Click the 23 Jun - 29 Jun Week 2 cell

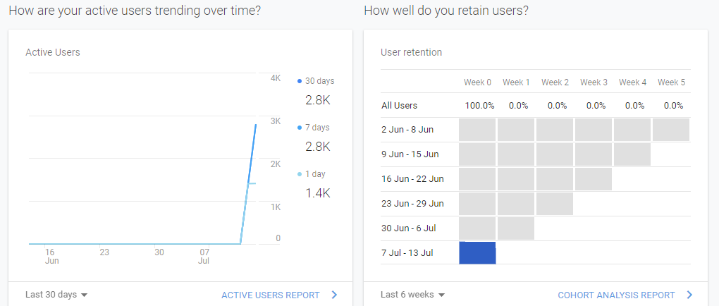(555, 204)
